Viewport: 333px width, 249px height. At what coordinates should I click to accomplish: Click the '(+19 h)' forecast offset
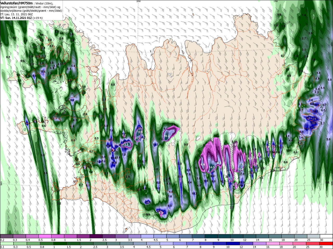click(38, 18)
